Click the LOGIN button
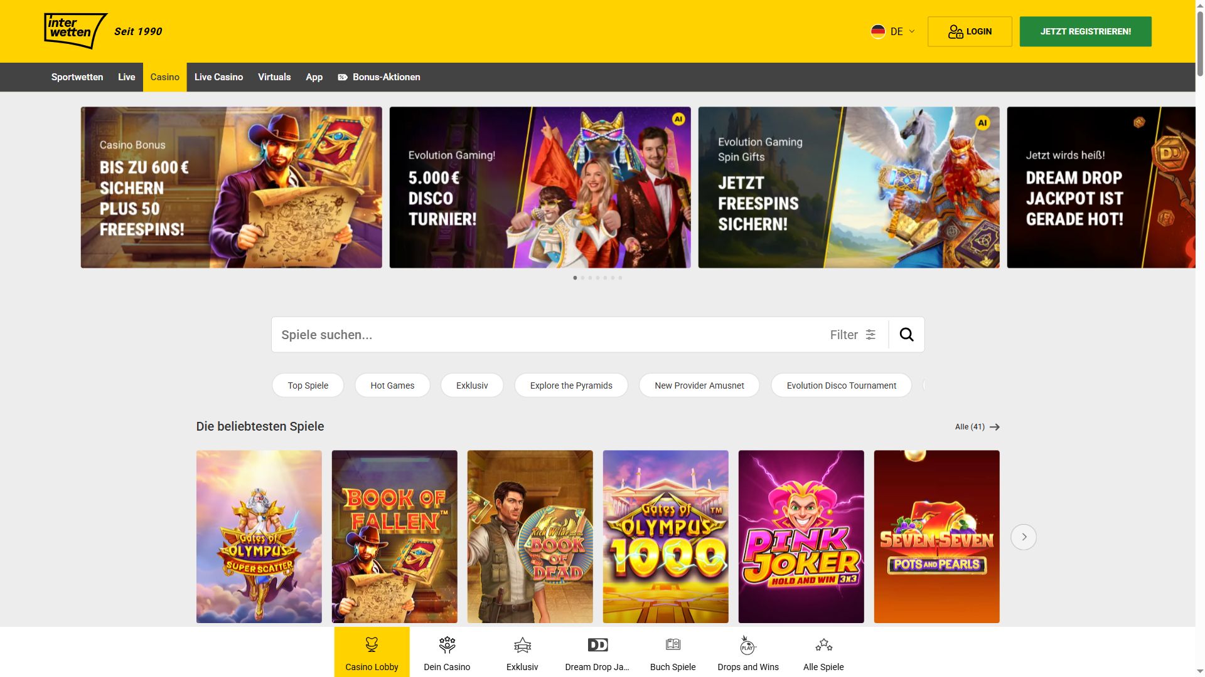Viewport: 1205px width, 677px height. click(x=970, y=31)
